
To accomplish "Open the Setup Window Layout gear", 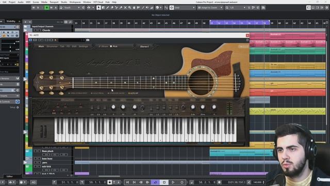I will 326,8.
